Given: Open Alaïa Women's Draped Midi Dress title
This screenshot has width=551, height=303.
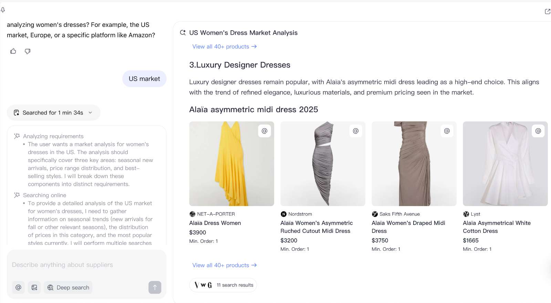Looking at the screenshot, I should click(x=408, y=227).
